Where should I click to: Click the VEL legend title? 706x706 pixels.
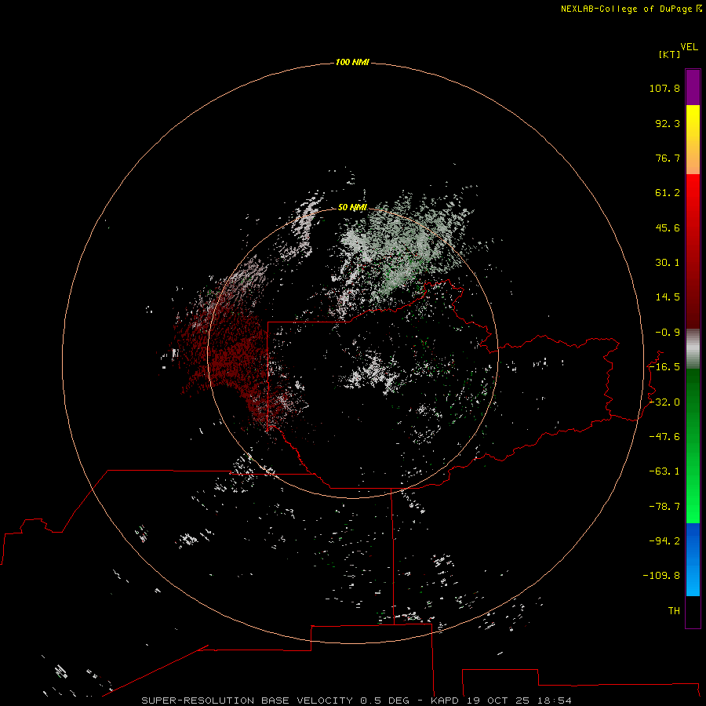689,47
